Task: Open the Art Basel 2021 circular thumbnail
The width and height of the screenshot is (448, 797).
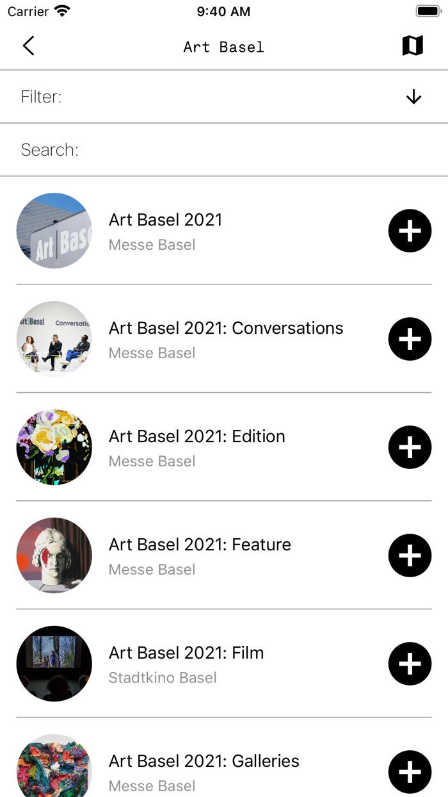Action: 54,231
